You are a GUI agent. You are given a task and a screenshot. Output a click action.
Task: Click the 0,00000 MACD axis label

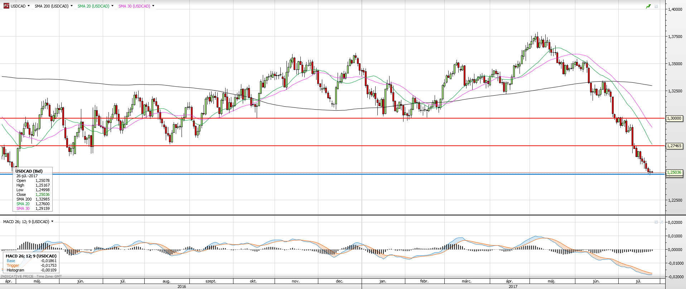coord(675,250)
